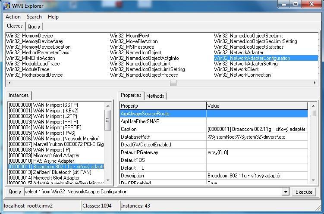Select class Win32_MountPoint

pos(129,36)
